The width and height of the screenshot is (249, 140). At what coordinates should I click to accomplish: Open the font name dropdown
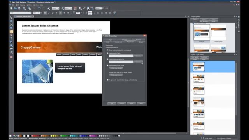click(x=30, y=13)
